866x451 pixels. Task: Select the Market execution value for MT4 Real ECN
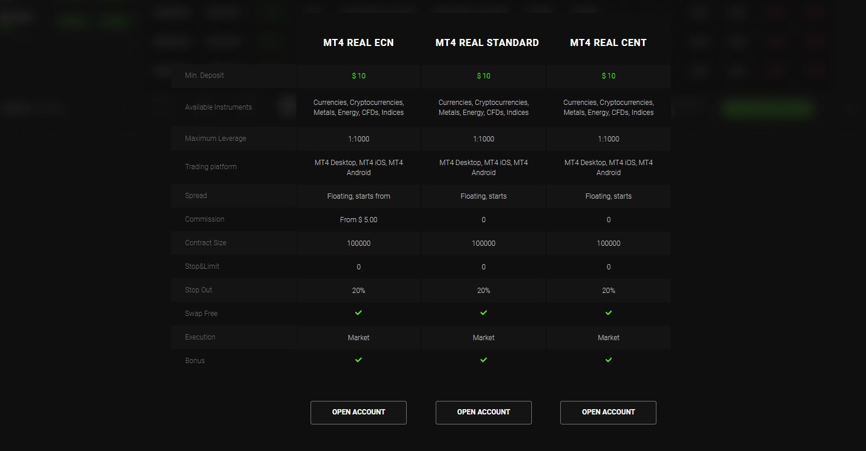click(358, 338)
